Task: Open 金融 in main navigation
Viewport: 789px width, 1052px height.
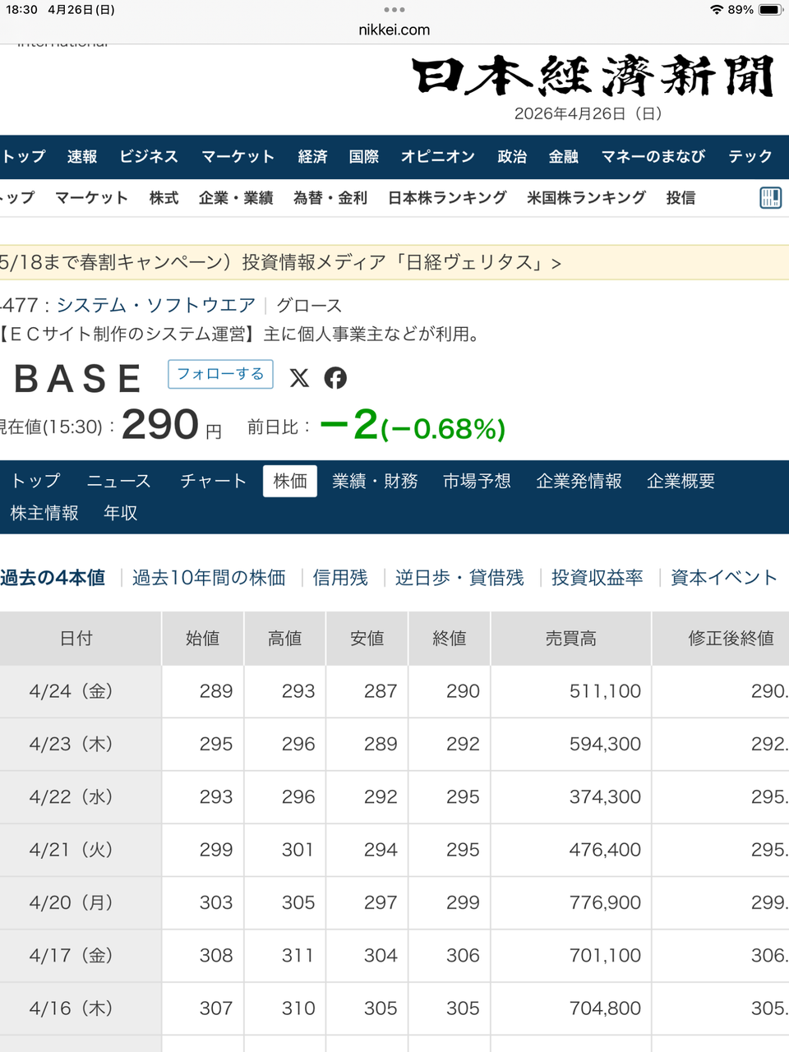Action: (x=563, y=156)
